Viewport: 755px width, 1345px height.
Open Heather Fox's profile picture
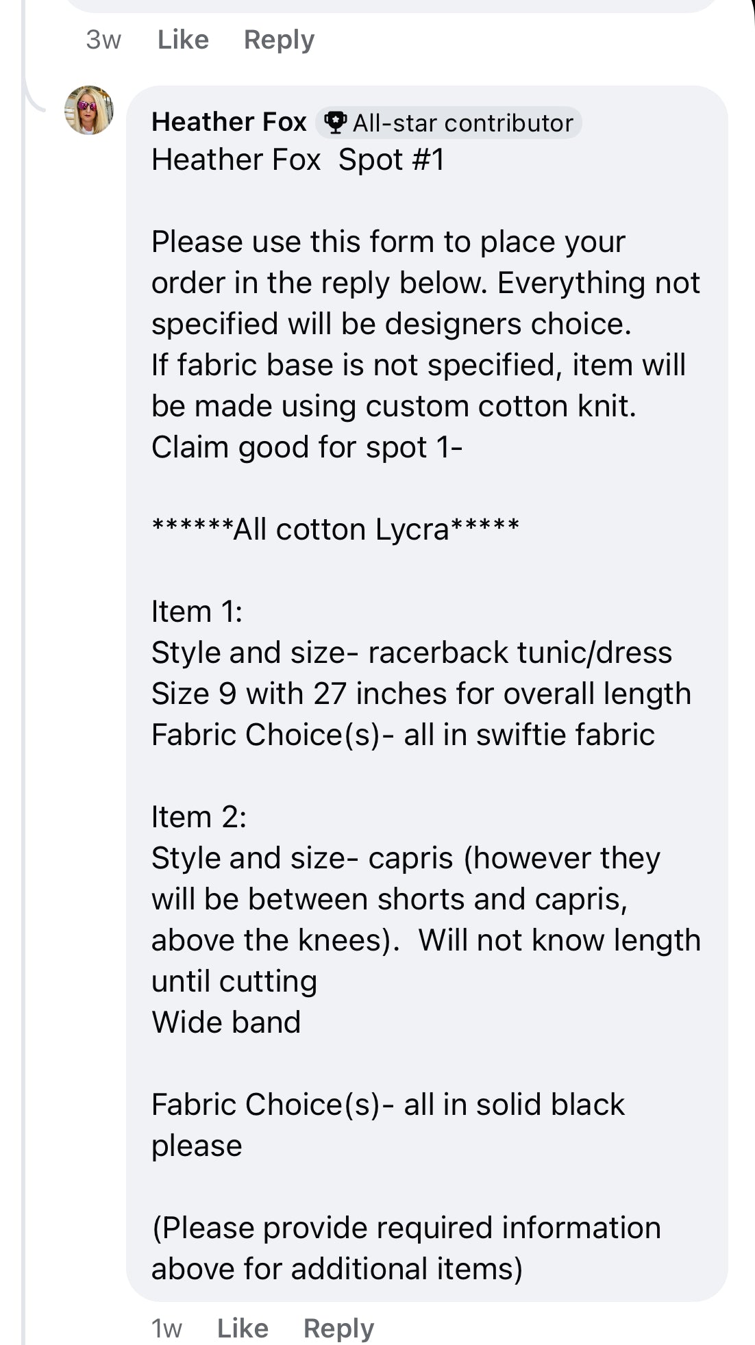[89, 110]
